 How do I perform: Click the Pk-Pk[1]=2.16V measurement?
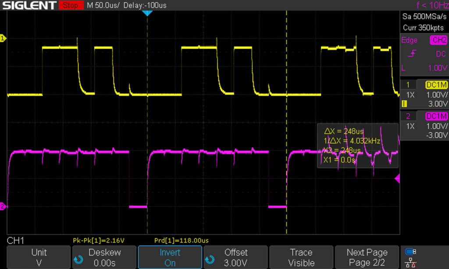click(99, 241)
